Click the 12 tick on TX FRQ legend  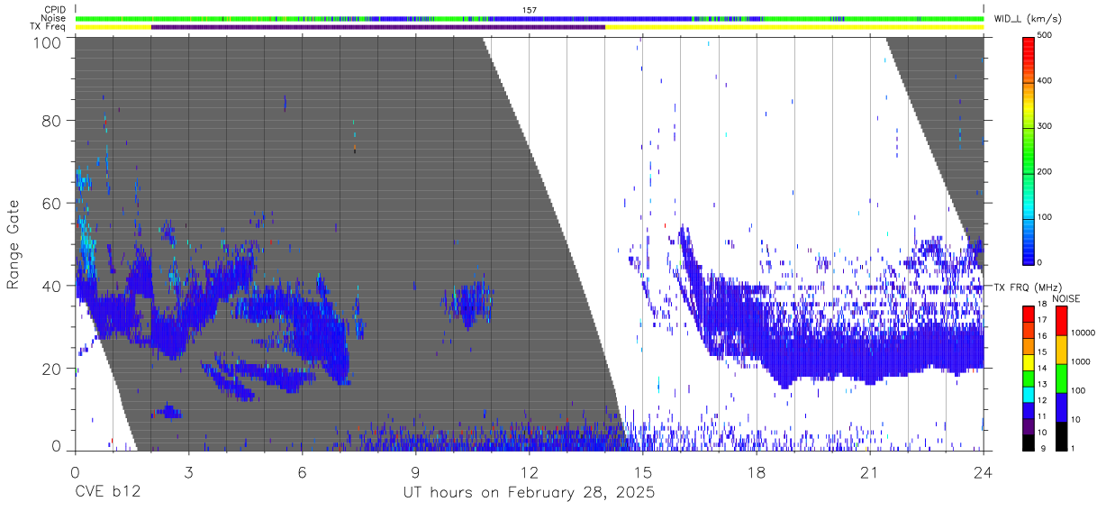[x=1041, y=399]
